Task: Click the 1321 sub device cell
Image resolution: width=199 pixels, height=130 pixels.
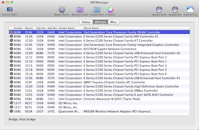Action: pyautogui.click(x=51, y=99)
